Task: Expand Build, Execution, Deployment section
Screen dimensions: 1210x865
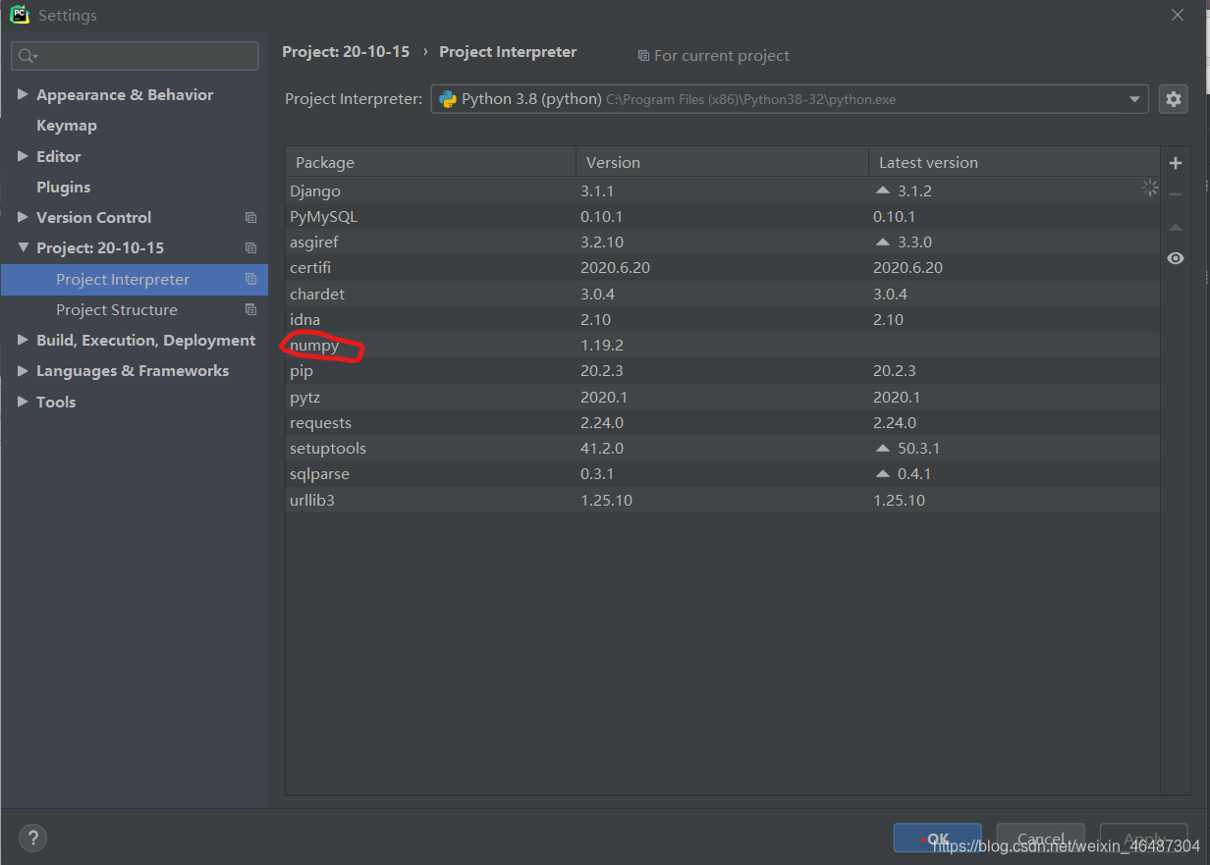Action: coord(23,341)
